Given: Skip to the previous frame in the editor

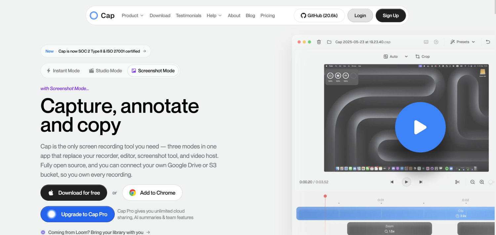Looking at the screenshot, I should click(x=392, y=182).
